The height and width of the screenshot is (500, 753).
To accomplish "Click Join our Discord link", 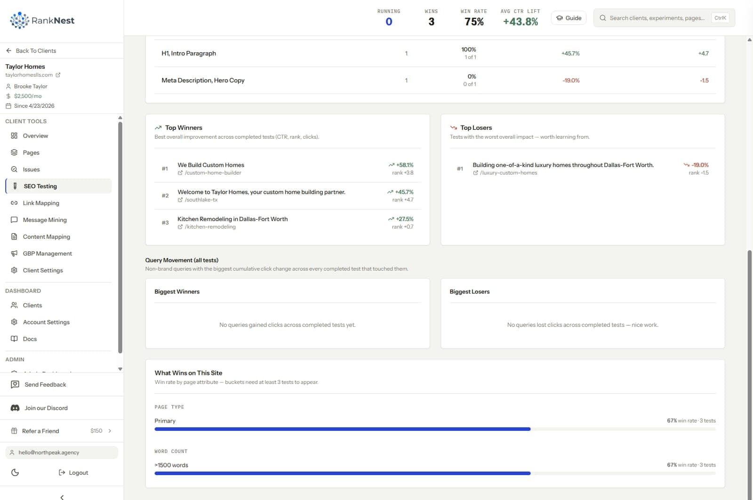I will (46, 408).
